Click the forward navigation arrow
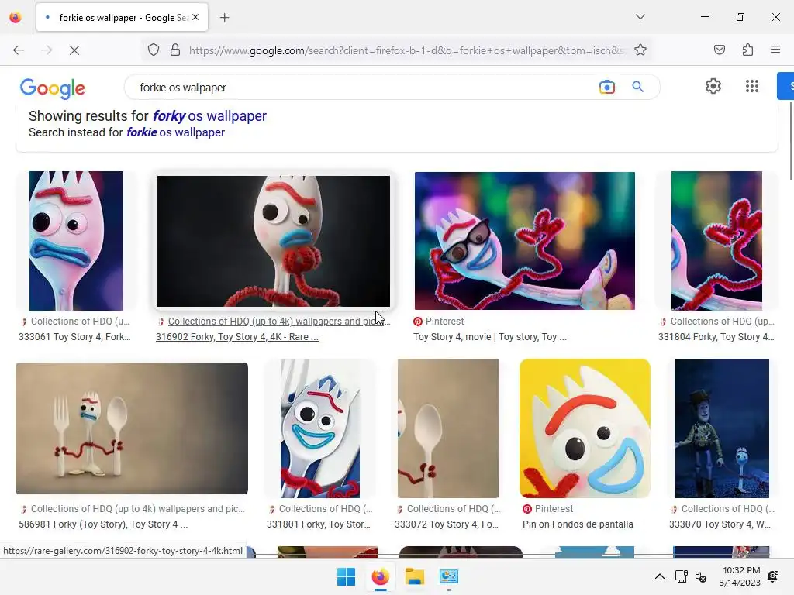This screenshot has width=794, height=595. [x=47, y=50]
